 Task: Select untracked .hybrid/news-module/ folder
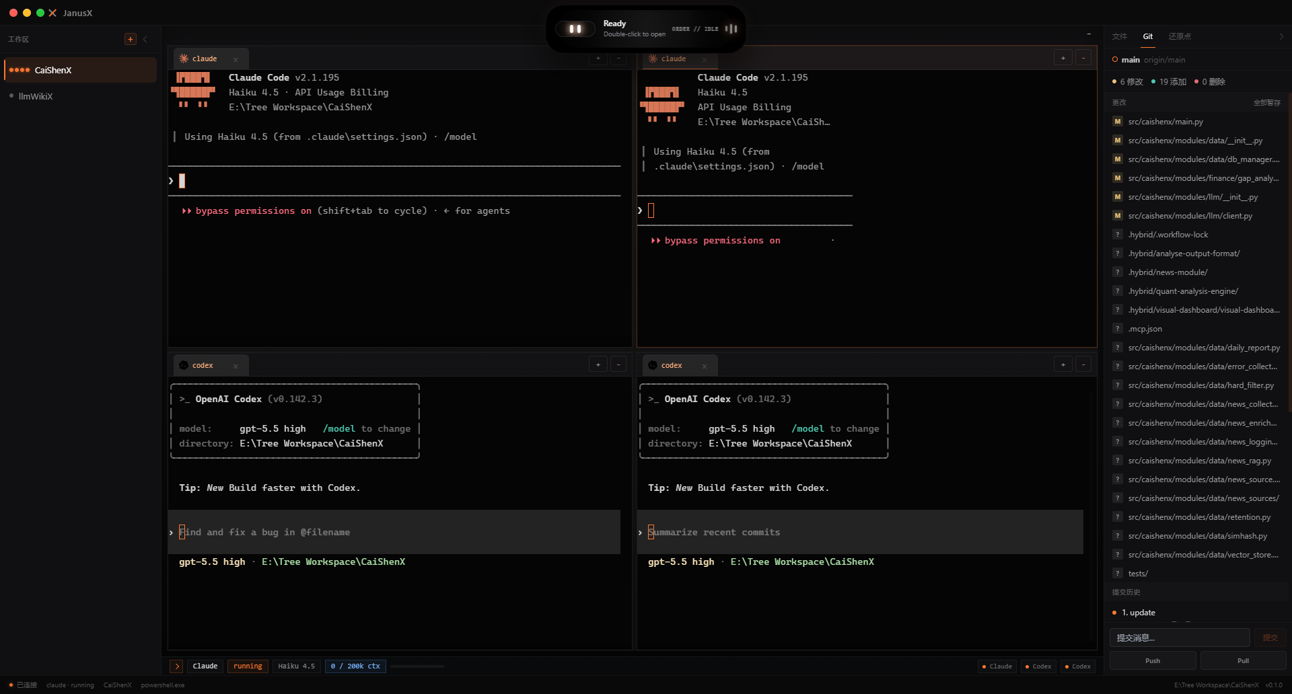click(1196, 272)
